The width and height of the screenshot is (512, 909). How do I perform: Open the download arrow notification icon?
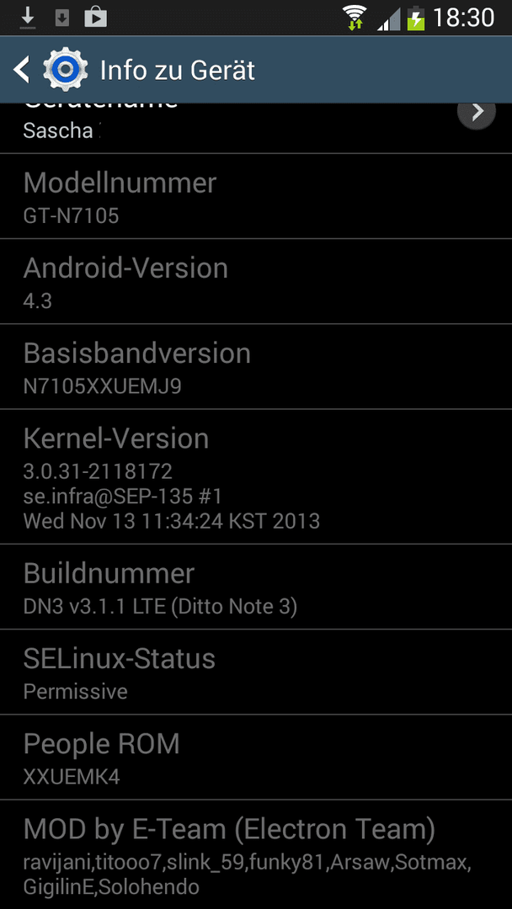27,18
